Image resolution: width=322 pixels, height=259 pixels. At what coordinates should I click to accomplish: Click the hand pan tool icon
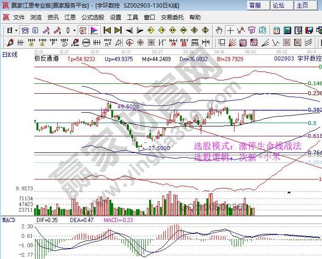(219, 30)
